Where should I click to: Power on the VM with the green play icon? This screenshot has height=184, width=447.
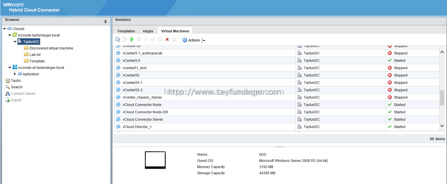click(x=132, y=39)
